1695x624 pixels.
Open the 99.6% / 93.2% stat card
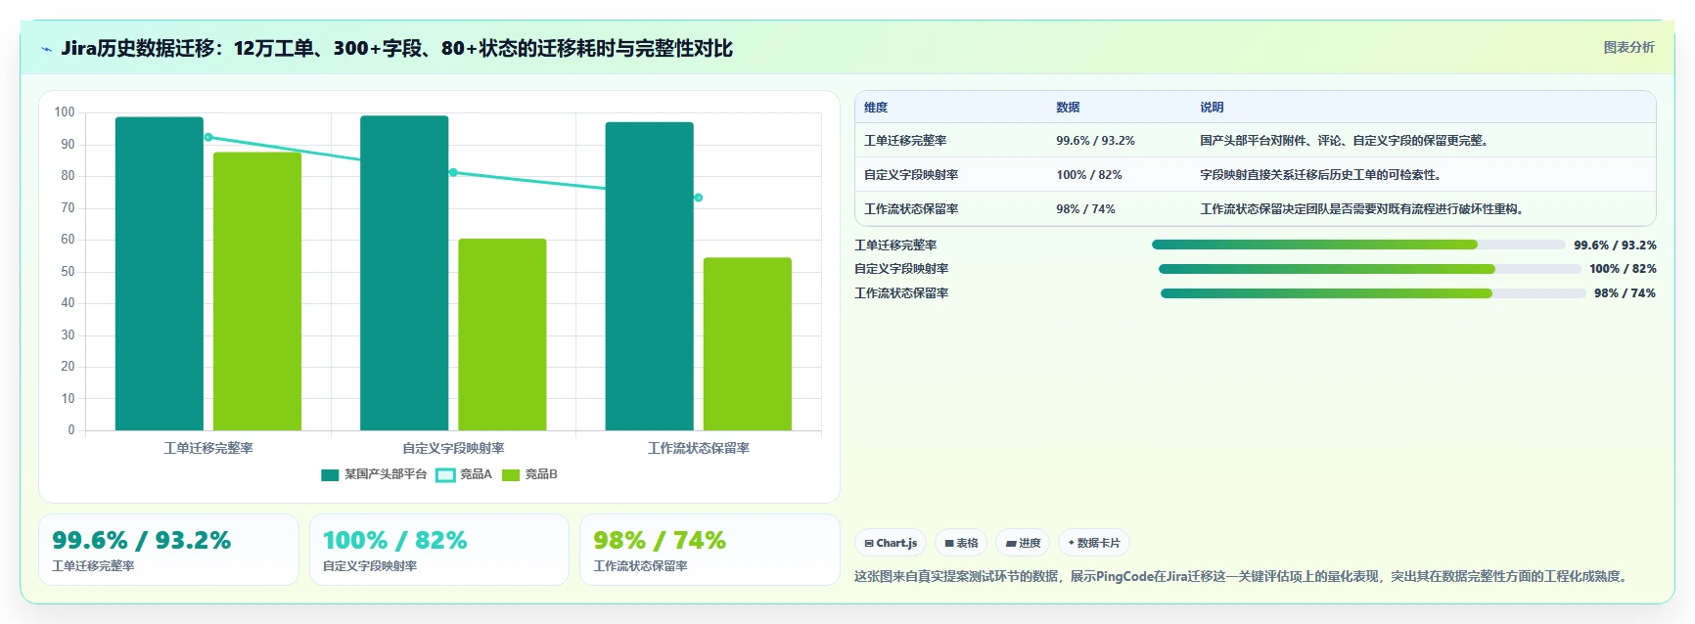point(168,550)
